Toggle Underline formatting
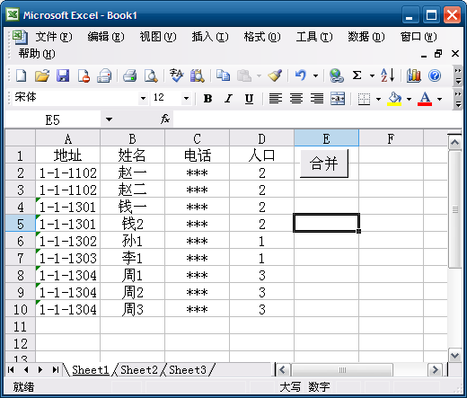The image size is (467, 398). (249, 99)
